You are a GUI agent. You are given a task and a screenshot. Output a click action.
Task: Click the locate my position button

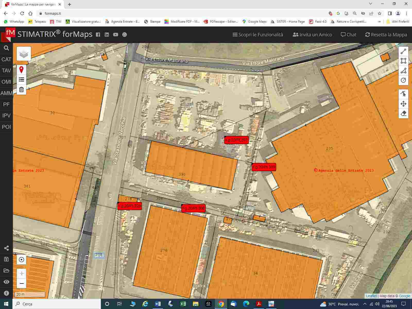22,260
